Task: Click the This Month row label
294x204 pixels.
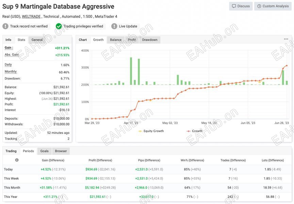Action: click(12, 188)
